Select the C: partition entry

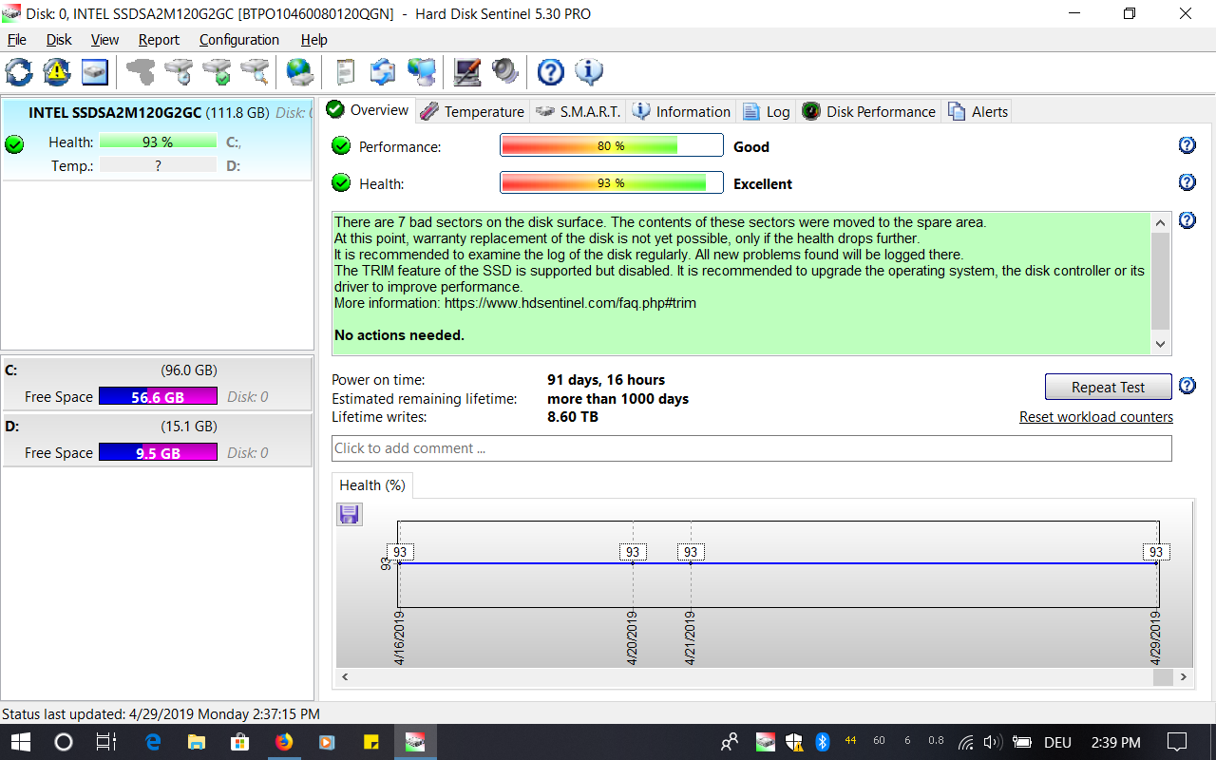click(x=157, y=384)
